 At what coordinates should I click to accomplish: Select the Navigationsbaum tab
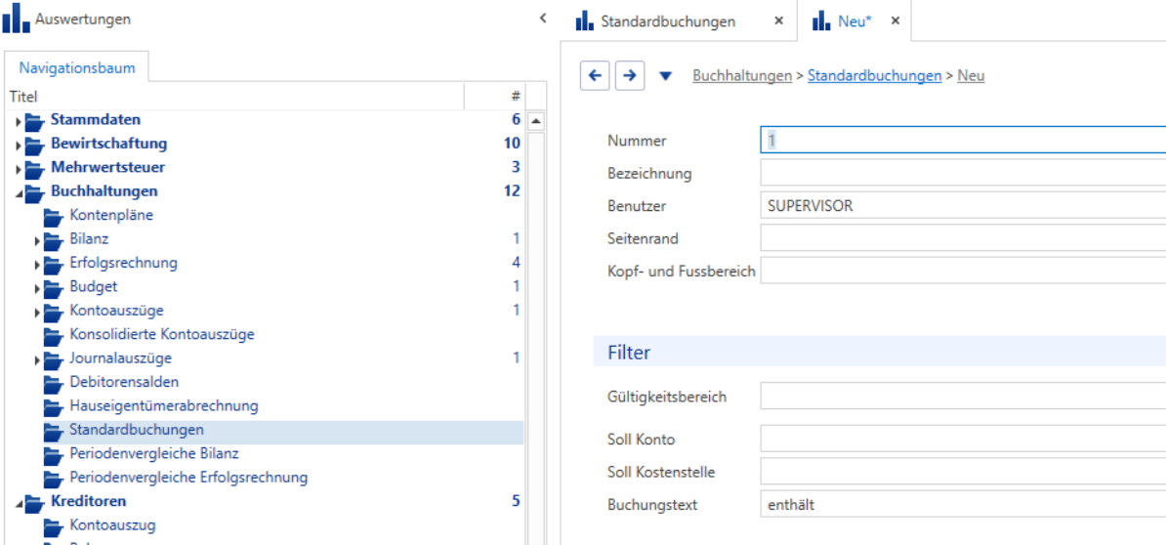tap(77, 67)
